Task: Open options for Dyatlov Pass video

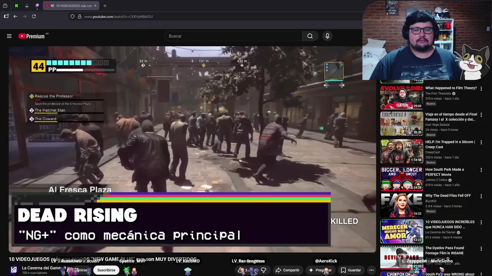Action: [481, 248]
